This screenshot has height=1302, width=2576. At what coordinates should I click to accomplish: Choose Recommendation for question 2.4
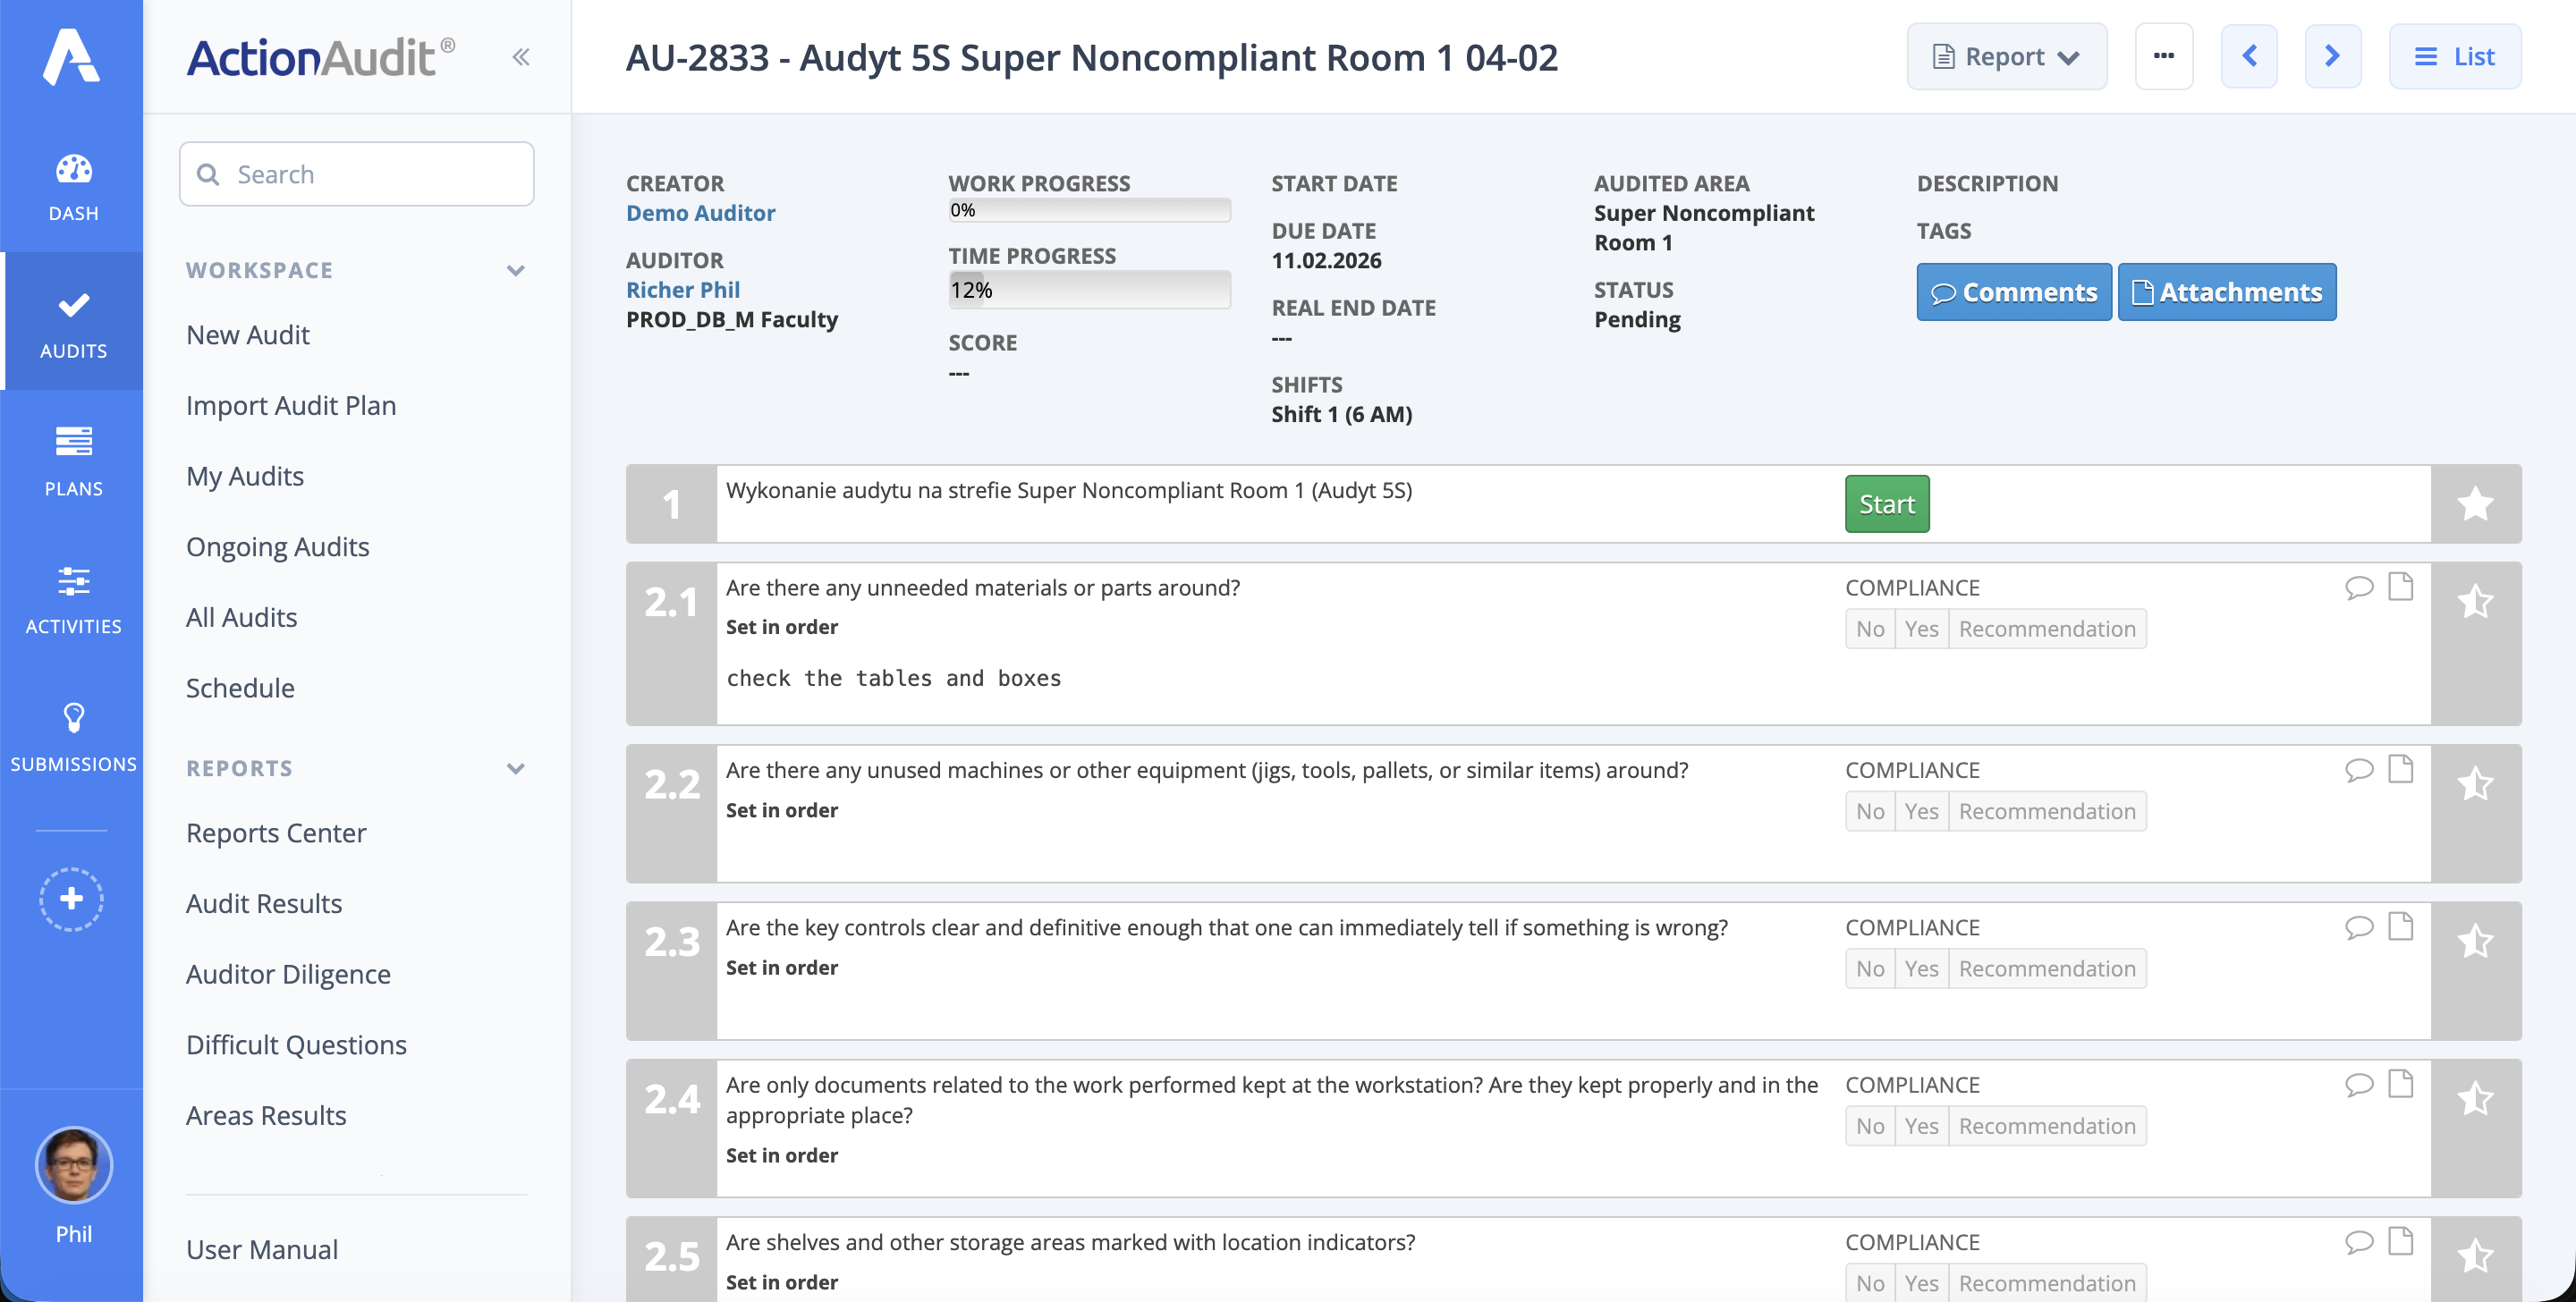pos(2046,1126)
